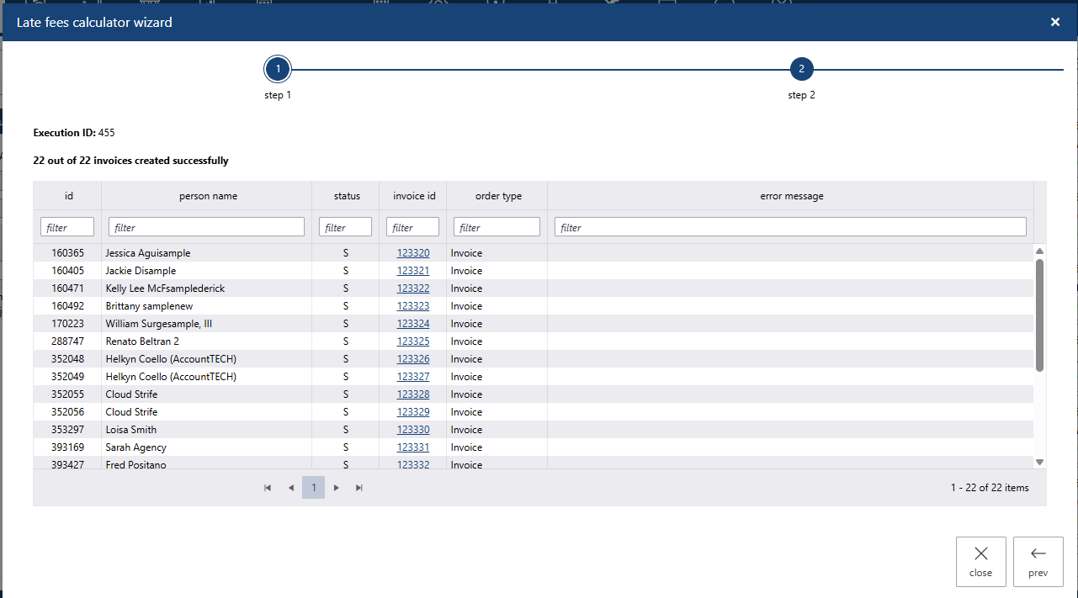Go to next page arrow in pager
This screenshot has width=1078, height=598.
tap(337, 488)
